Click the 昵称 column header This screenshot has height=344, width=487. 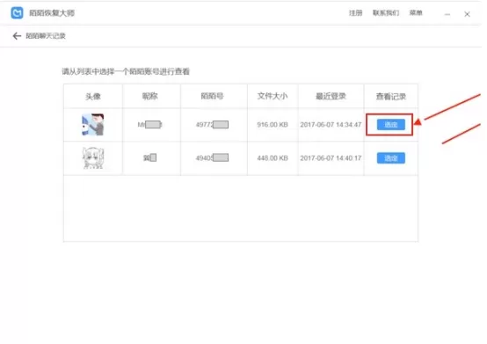(x=150, y=96)
